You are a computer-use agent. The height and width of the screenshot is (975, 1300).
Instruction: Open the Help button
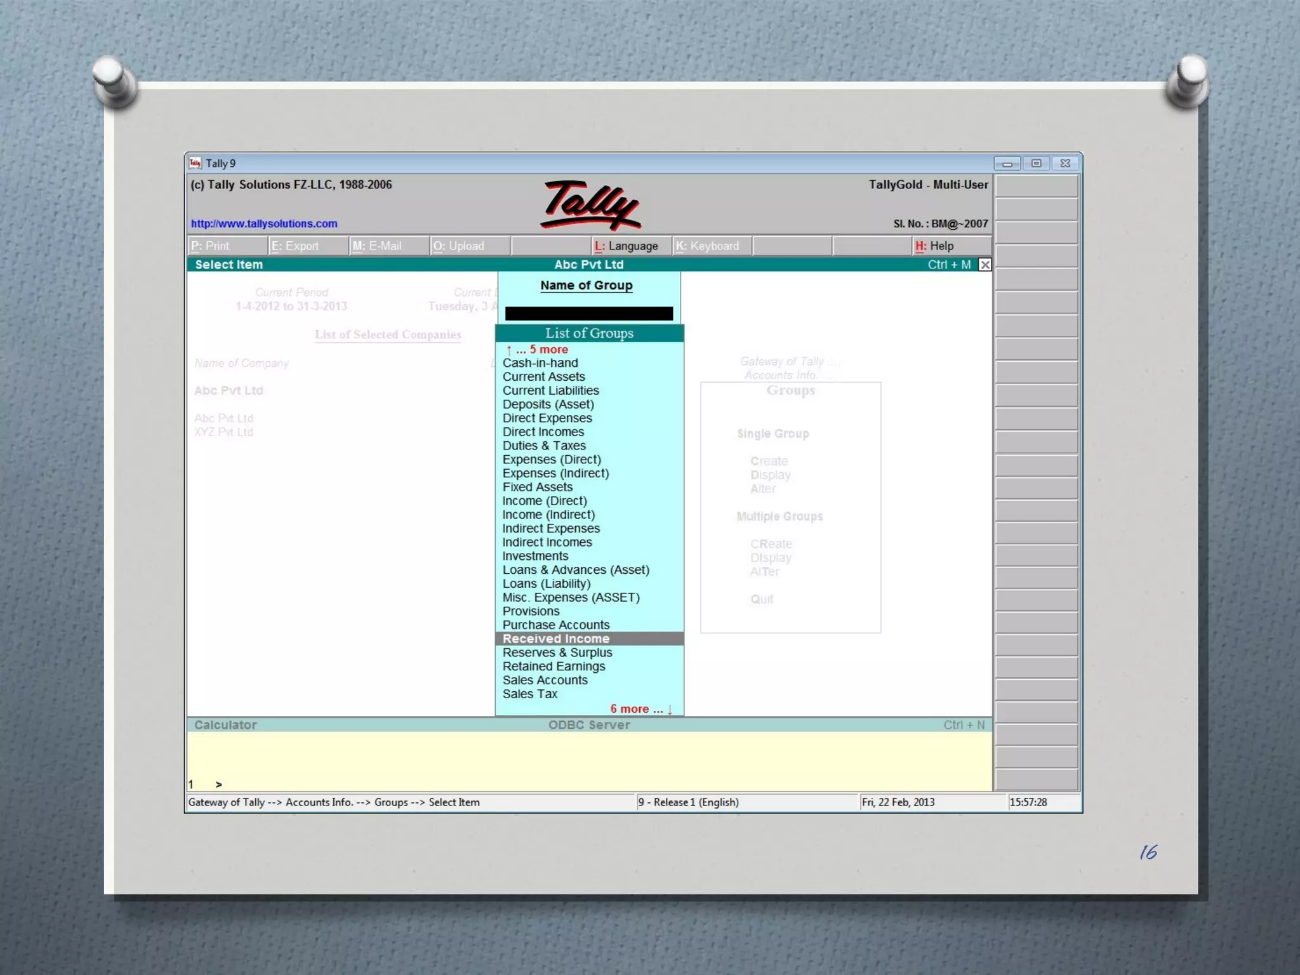tap(952, 246)
